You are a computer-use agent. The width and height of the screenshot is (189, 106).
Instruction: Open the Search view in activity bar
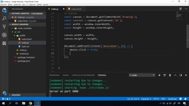pyautogui.click(x=4, y=18)
